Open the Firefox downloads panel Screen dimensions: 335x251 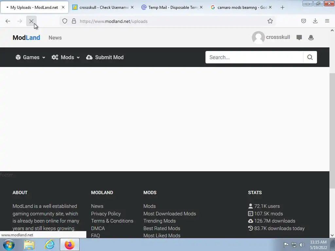coord(315,21)
